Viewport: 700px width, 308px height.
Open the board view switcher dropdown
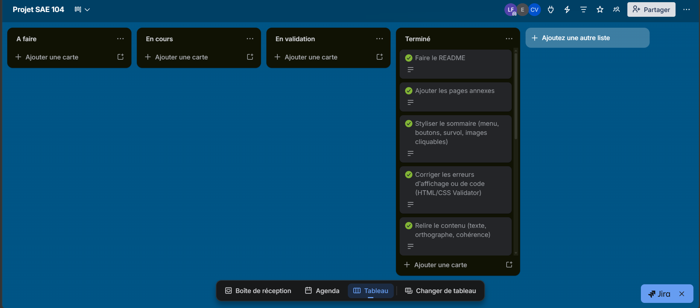pyautogui.click(x=82, y=9)
